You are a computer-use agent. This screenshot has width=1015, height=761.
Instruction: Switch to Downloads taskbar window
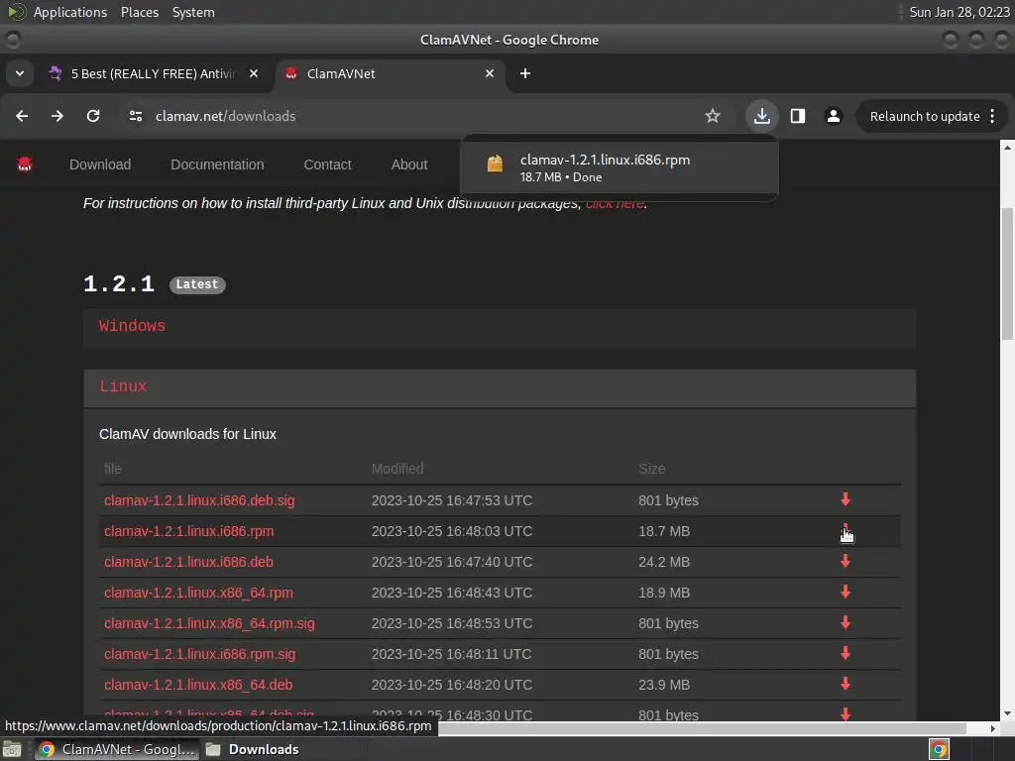pyautogui.click(x=253, y=749)
